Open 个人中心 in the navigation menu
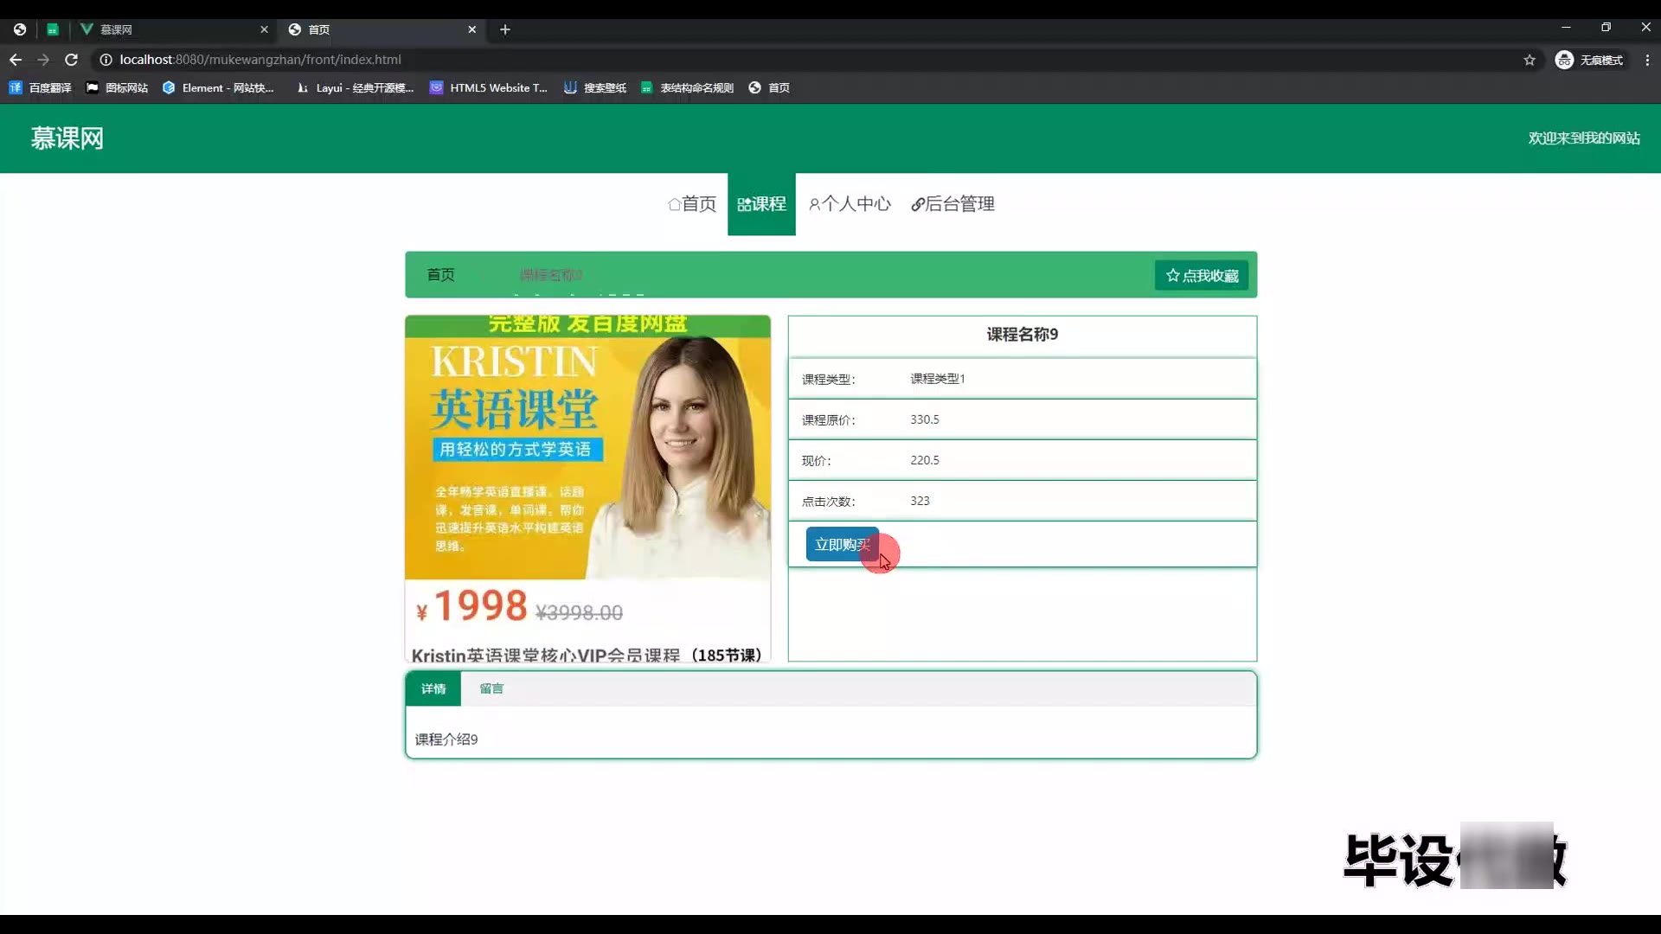This screenshot has width=1661, height=934. (x=850, y=204)
